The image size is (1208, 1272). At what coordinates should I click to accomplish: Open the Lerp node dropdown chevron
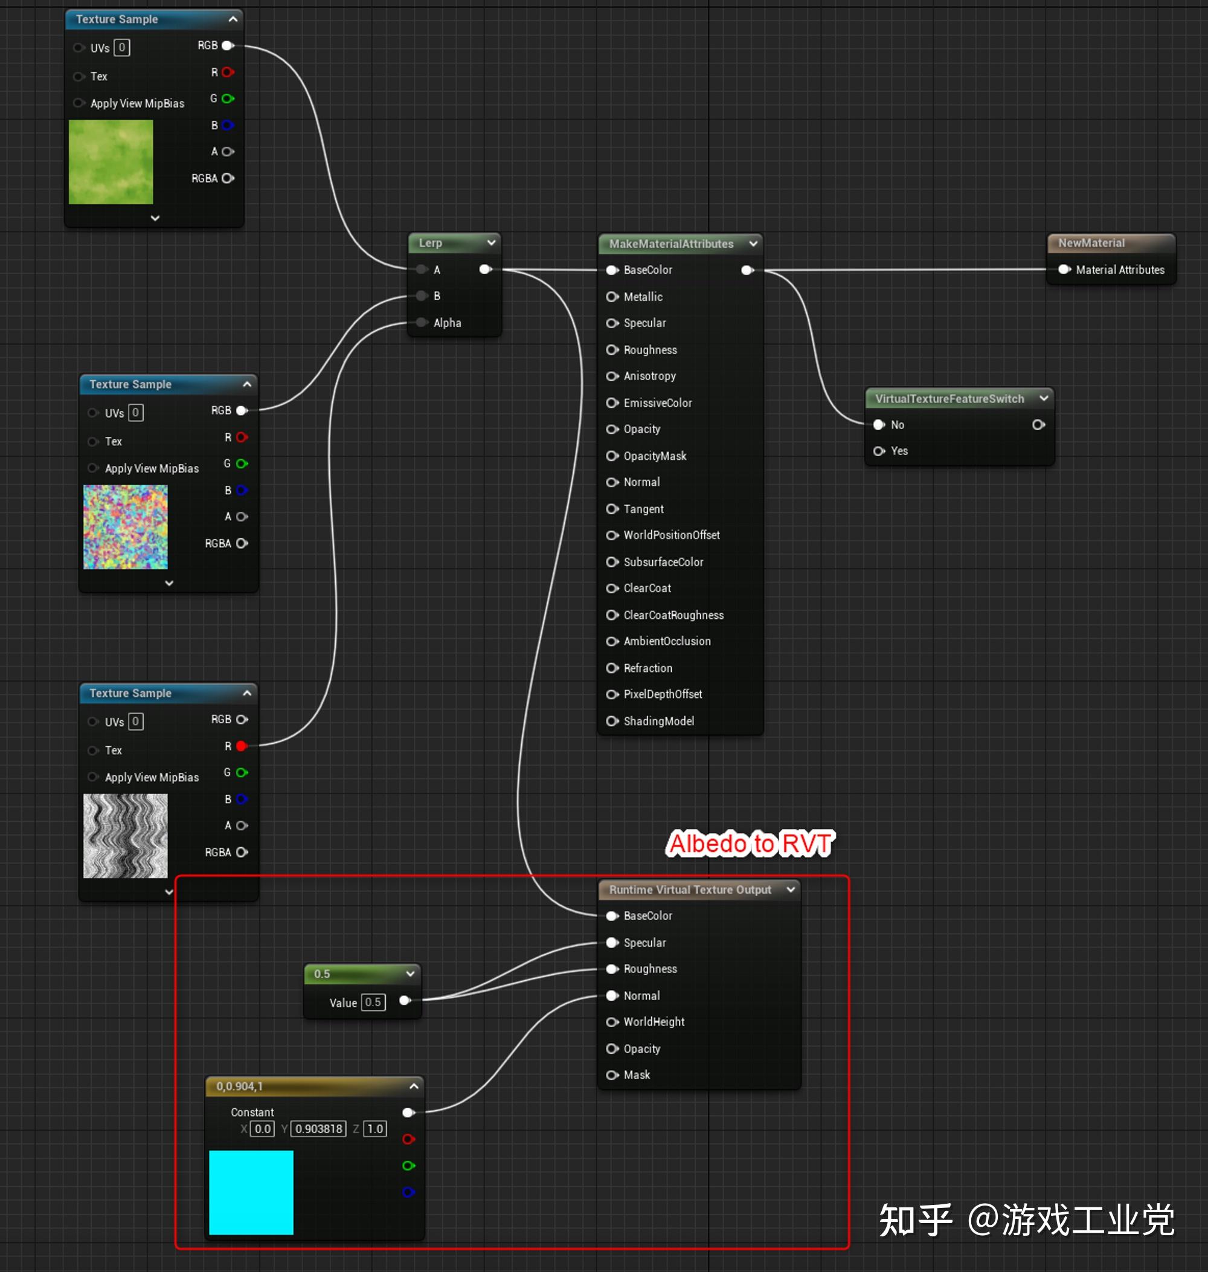pos(491,243)
